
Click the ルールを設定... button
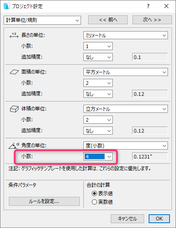point(44,201)
